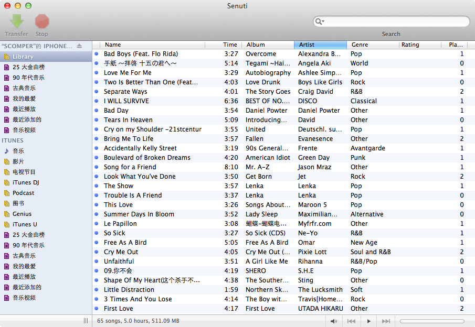The height and width of the screenshot is (327, 475).
Task: Open 我的最爱 playlist under the iPhone section
Action: pos(46,99)
